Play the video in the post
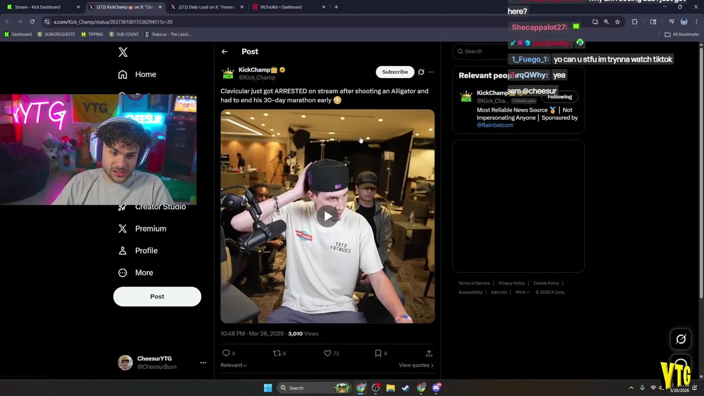The image size is (704, 396). pos(328,216)
